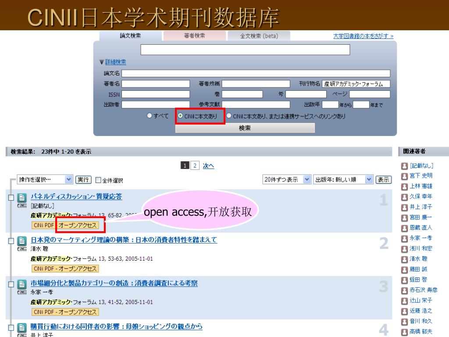Viewport: 449px width, 337px height.
Task: Select the 連携サービスへのリンクあり radio option
Action: (229, 115)
